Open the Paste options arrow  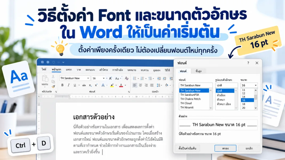tap(45, 87)
